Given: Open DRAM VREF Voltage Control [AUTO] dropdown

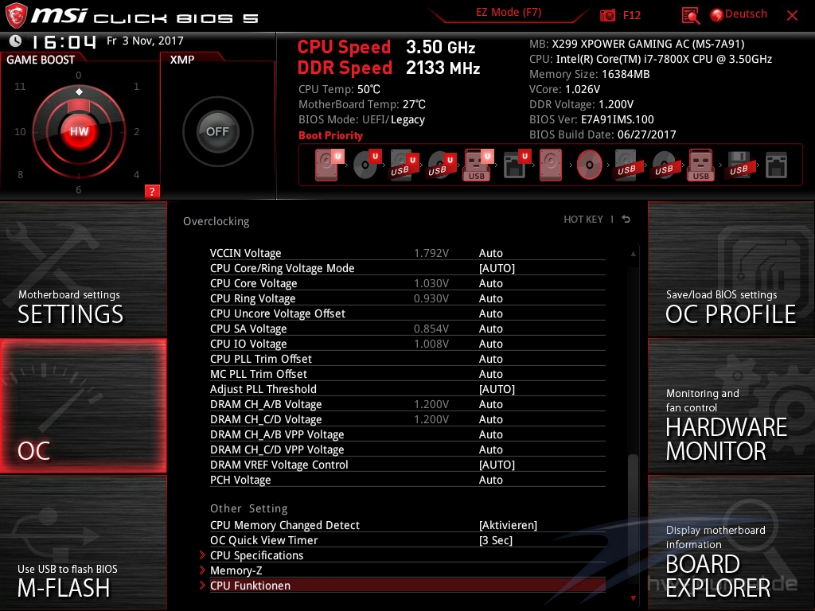Looking at the screenshot, I should tap(497, 465).
